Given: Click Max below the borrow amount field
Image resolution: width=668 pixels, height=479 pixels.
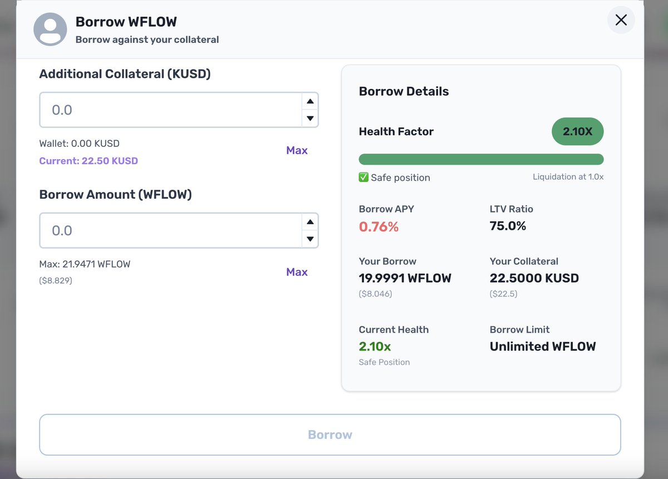Looking at the screenshot, I should 297,272.
